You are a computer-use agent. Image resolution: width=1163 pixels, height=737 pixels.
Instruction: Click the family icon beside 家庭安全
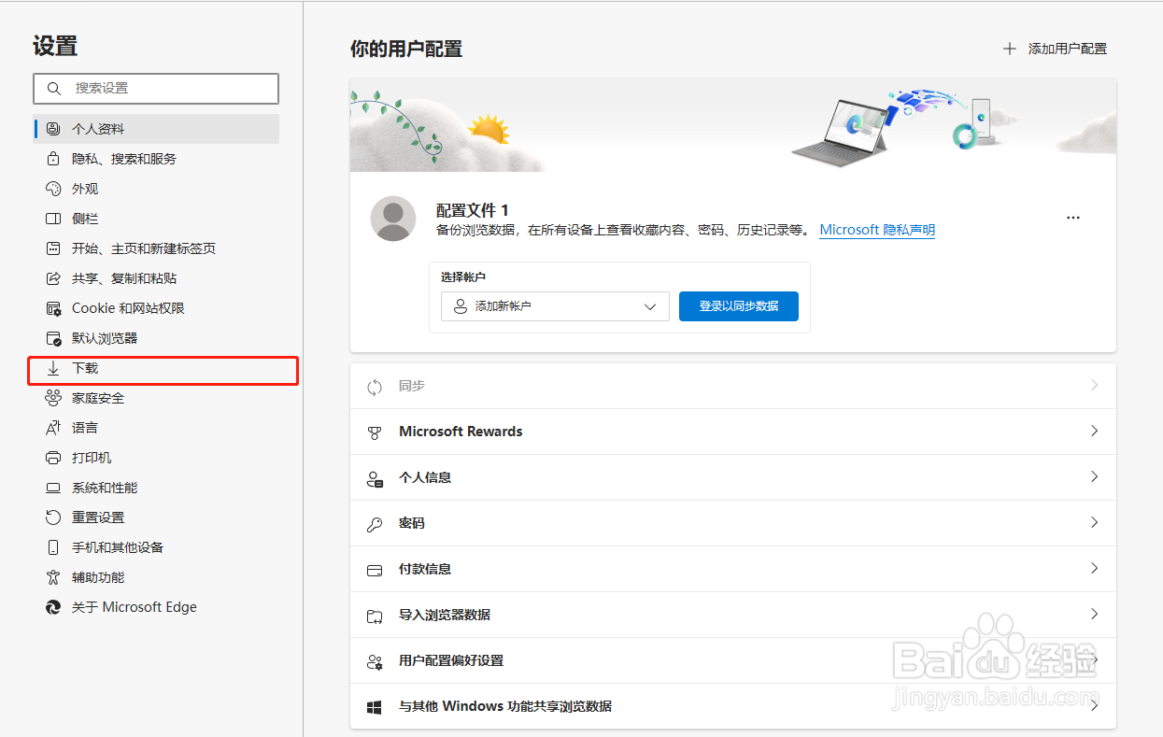coord(53,398)
